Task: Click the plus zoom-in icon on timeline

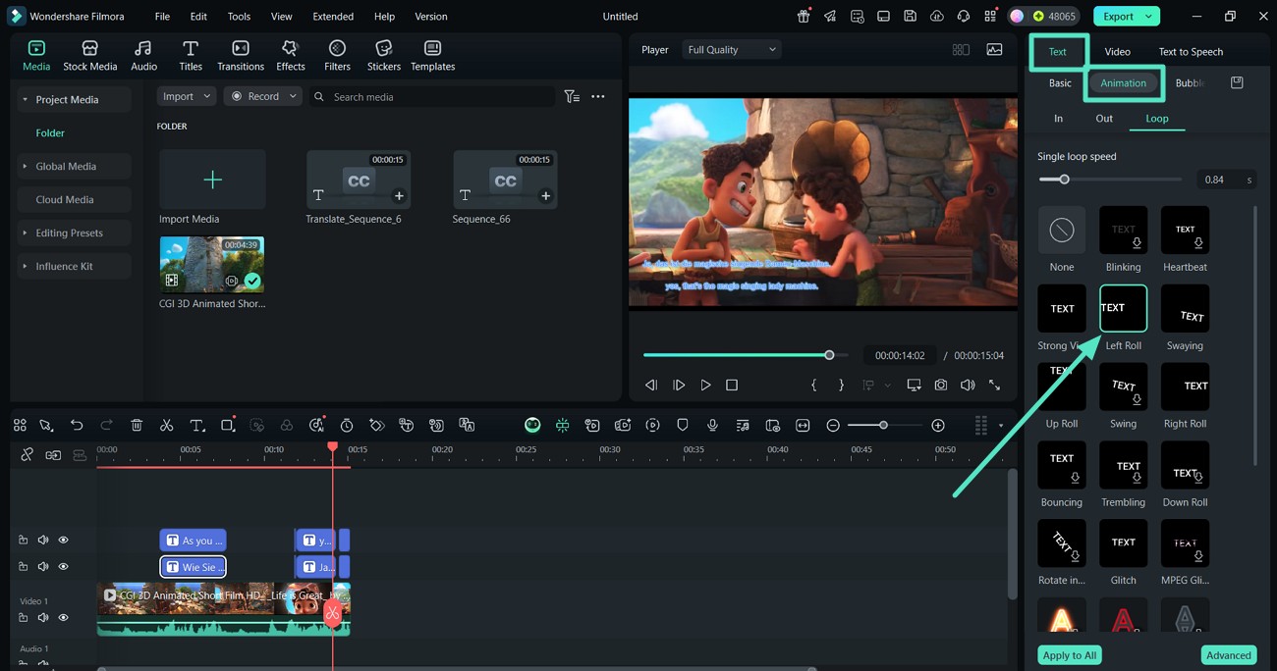Action: coord(938,425)
